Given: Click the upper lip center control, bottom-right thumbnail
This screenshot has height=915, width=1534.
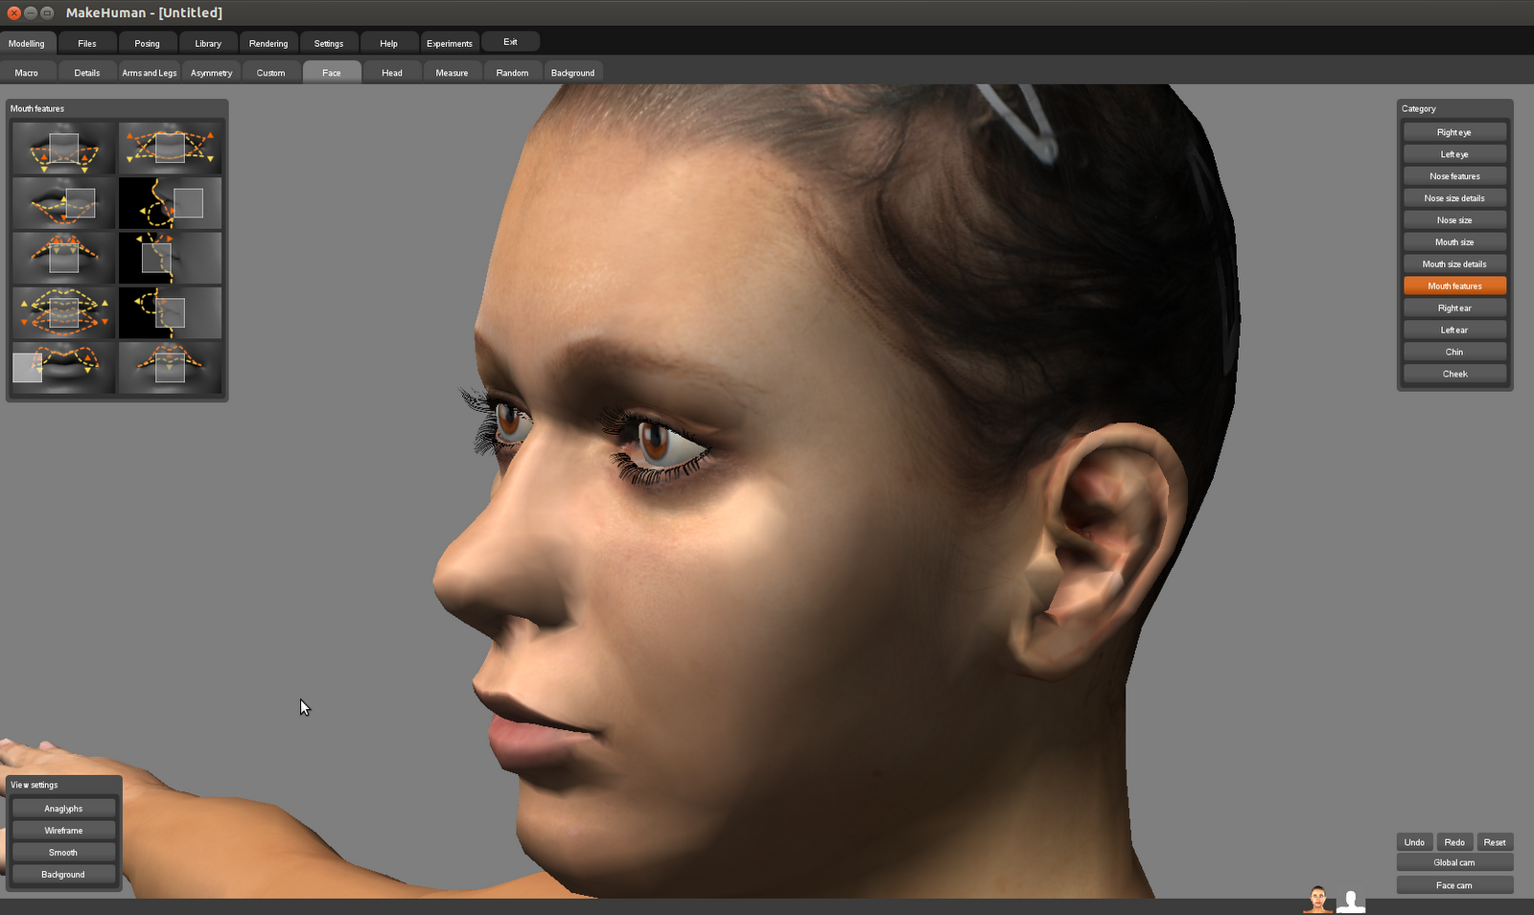Looking at the screenshot, I should coord(170,367).
